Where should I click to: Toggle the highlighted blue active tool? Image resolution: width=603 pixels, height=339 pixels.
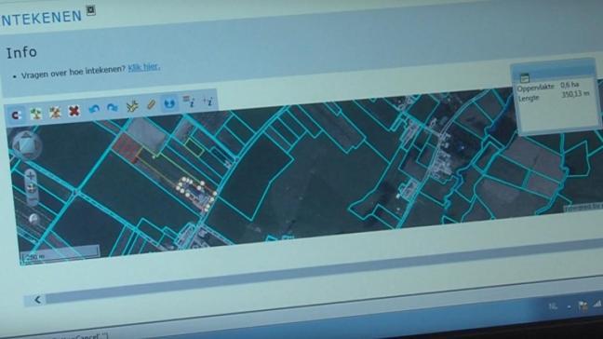click(169, 103)
